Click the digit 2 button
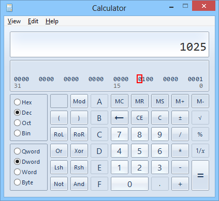 (x=140, y=167)
